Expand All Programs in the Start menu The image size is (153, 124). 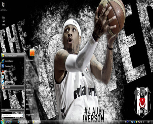(x=13, y=110)
